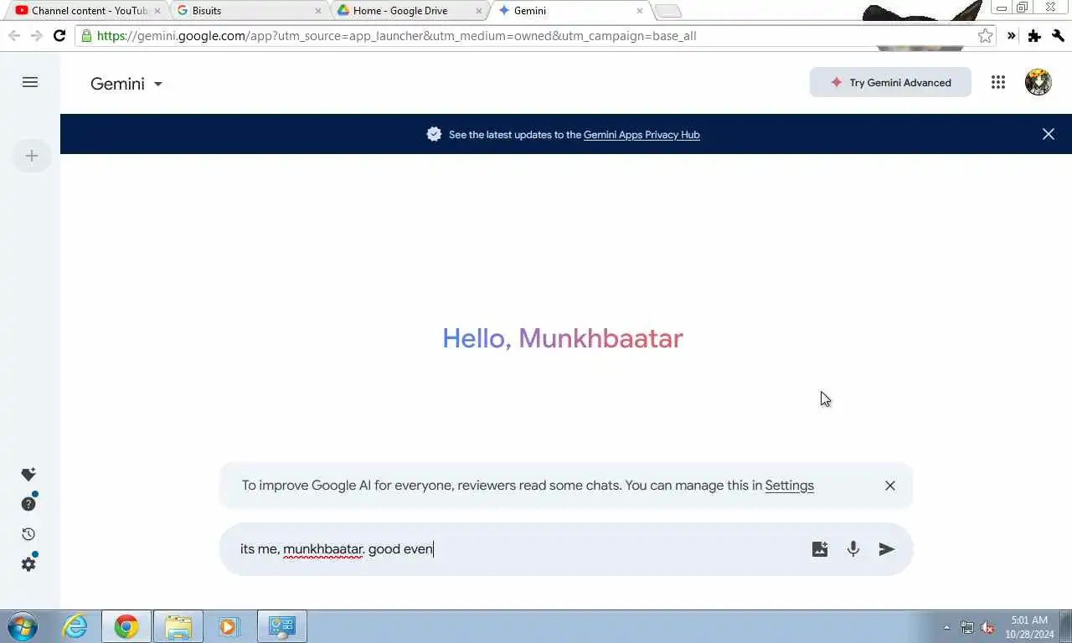Bookmark this page with the star icon
Viewport: 1072px width, 643px height.
pyautogui.click(x=986, y=36)
